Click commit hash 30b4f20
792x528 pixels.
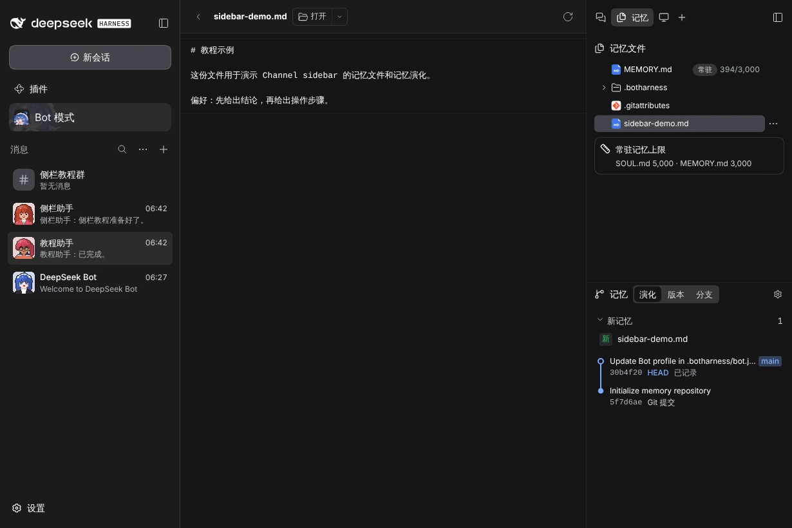coord(626,373)
